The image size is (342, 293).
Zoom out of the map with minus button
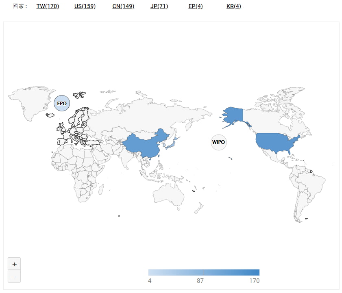[14, 276]
